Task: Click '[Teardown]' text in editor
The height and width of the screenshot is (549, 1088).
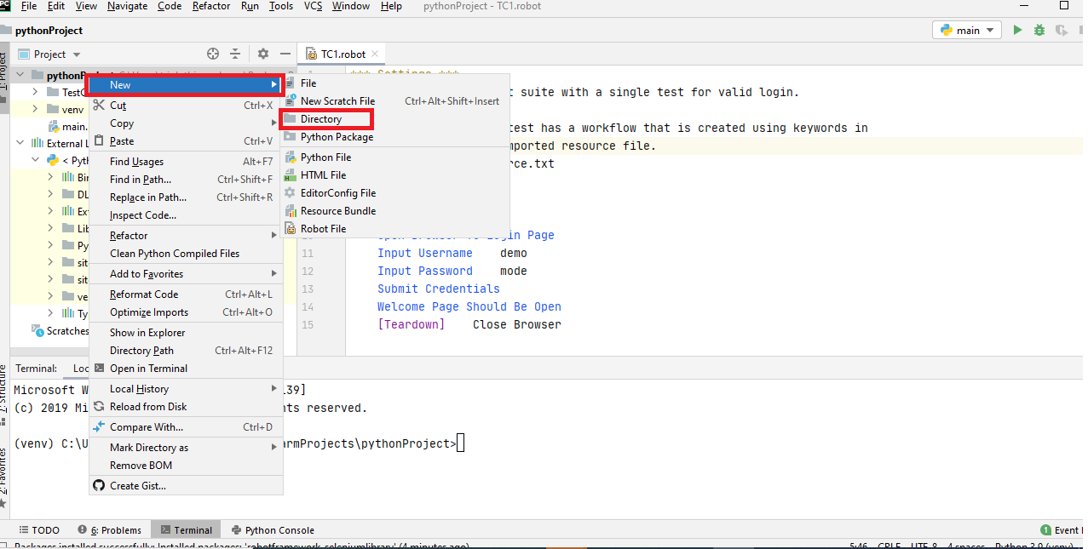Action: 411,324
